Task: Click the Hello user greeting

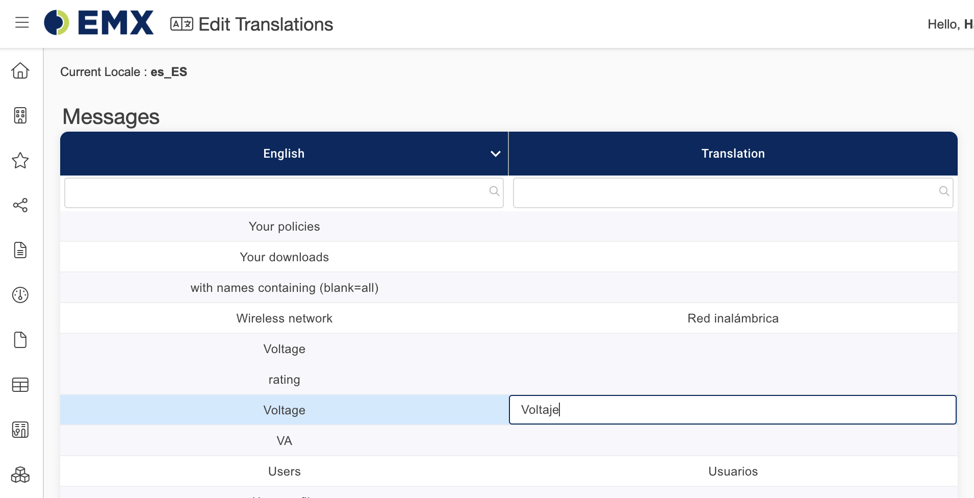Action: click(x=951, y=24)
